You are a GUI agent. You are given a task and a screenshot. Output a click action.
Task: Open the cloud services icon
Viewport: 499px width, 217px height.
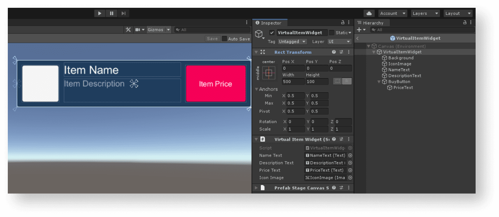click(x=369, y=13)
